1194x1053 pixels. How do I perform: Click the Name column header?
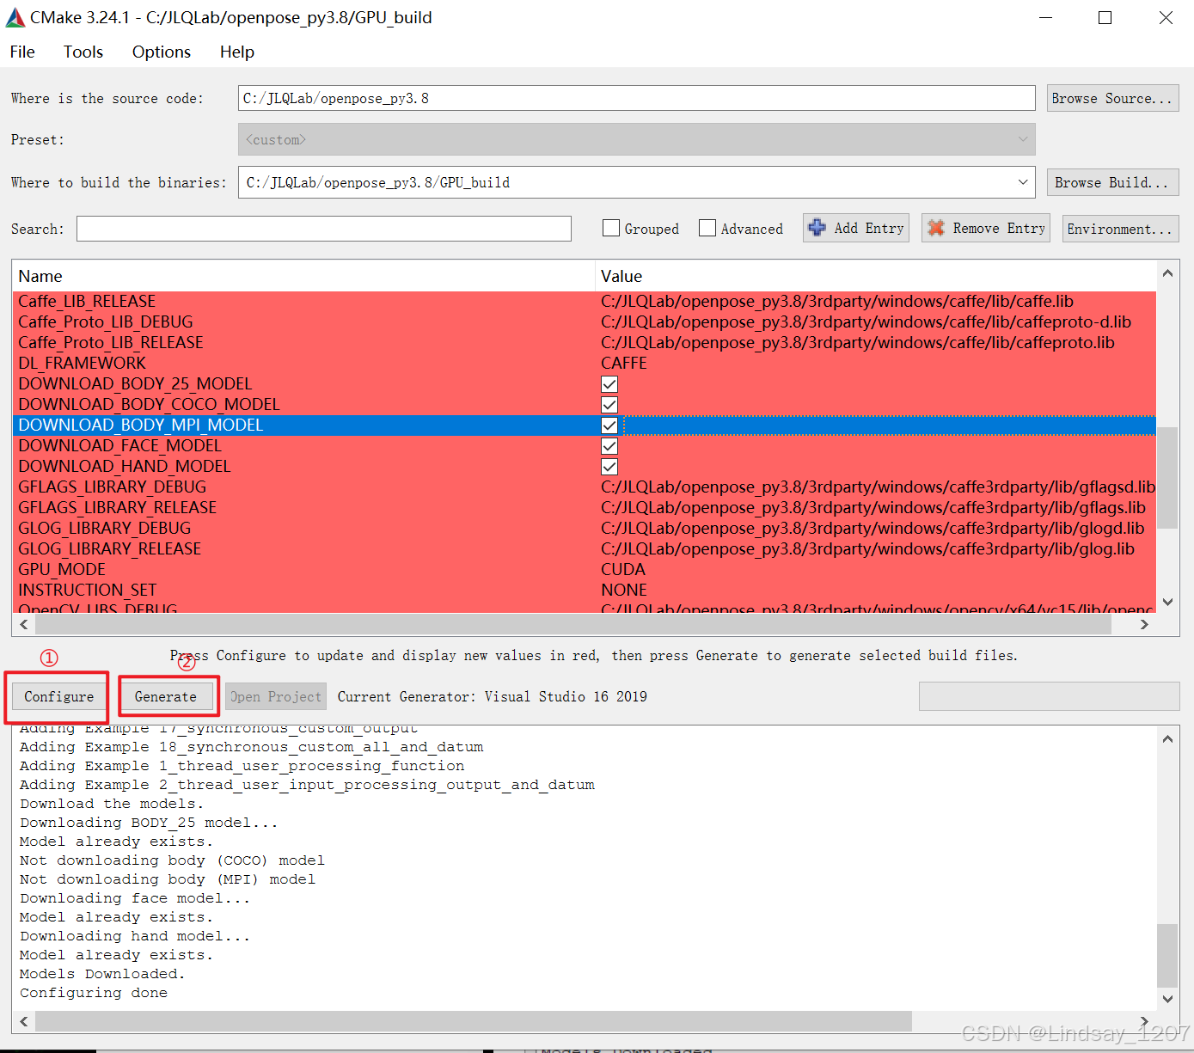(x=303, y=276)
